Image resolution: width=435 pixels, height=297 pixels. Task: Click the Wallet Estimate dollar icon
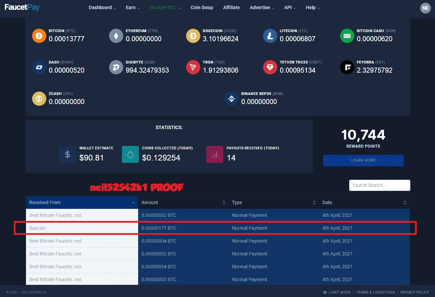(x=68, y=154)
